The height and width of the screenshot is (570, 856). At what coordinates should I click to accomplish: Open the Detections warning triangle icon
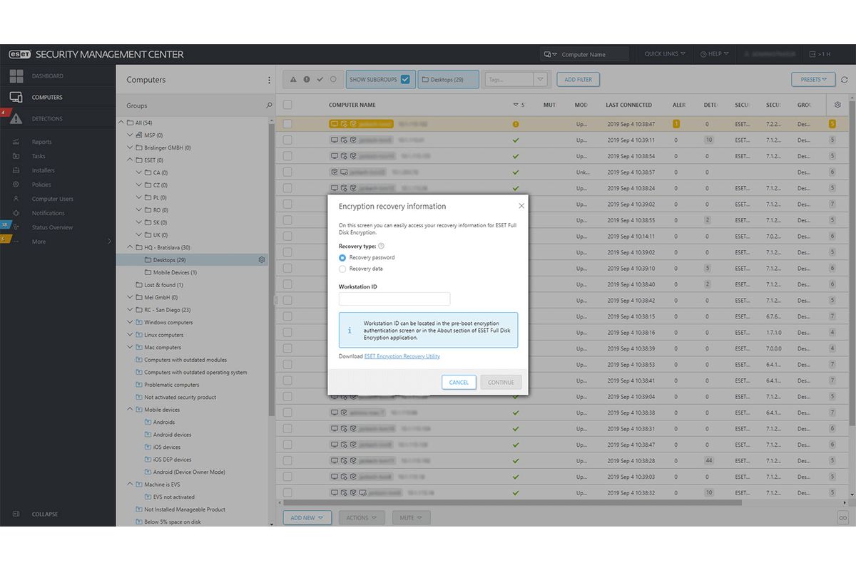coord(16,119)
